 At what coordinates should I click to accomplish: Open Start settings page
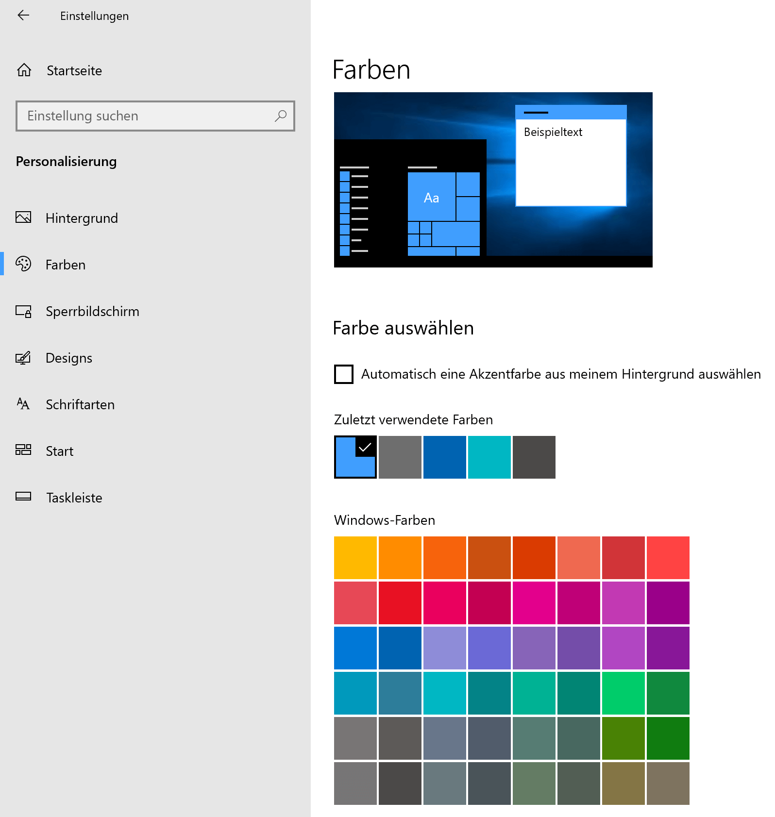(x=155, y=451)
